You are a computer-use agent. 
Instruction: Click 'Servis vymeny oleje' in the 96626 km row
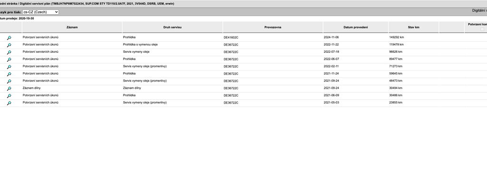coord(136,52)
